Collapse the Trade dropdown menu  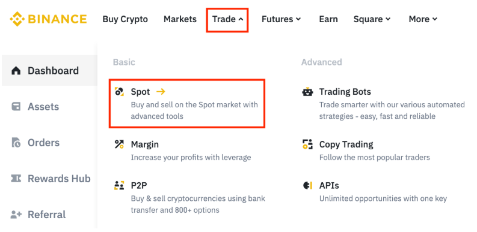(227, 19)
